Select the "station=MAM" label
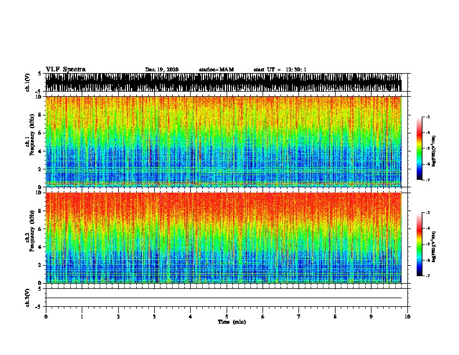The height and width of the screenshot is (355, 459). click(x=216, y=70)
